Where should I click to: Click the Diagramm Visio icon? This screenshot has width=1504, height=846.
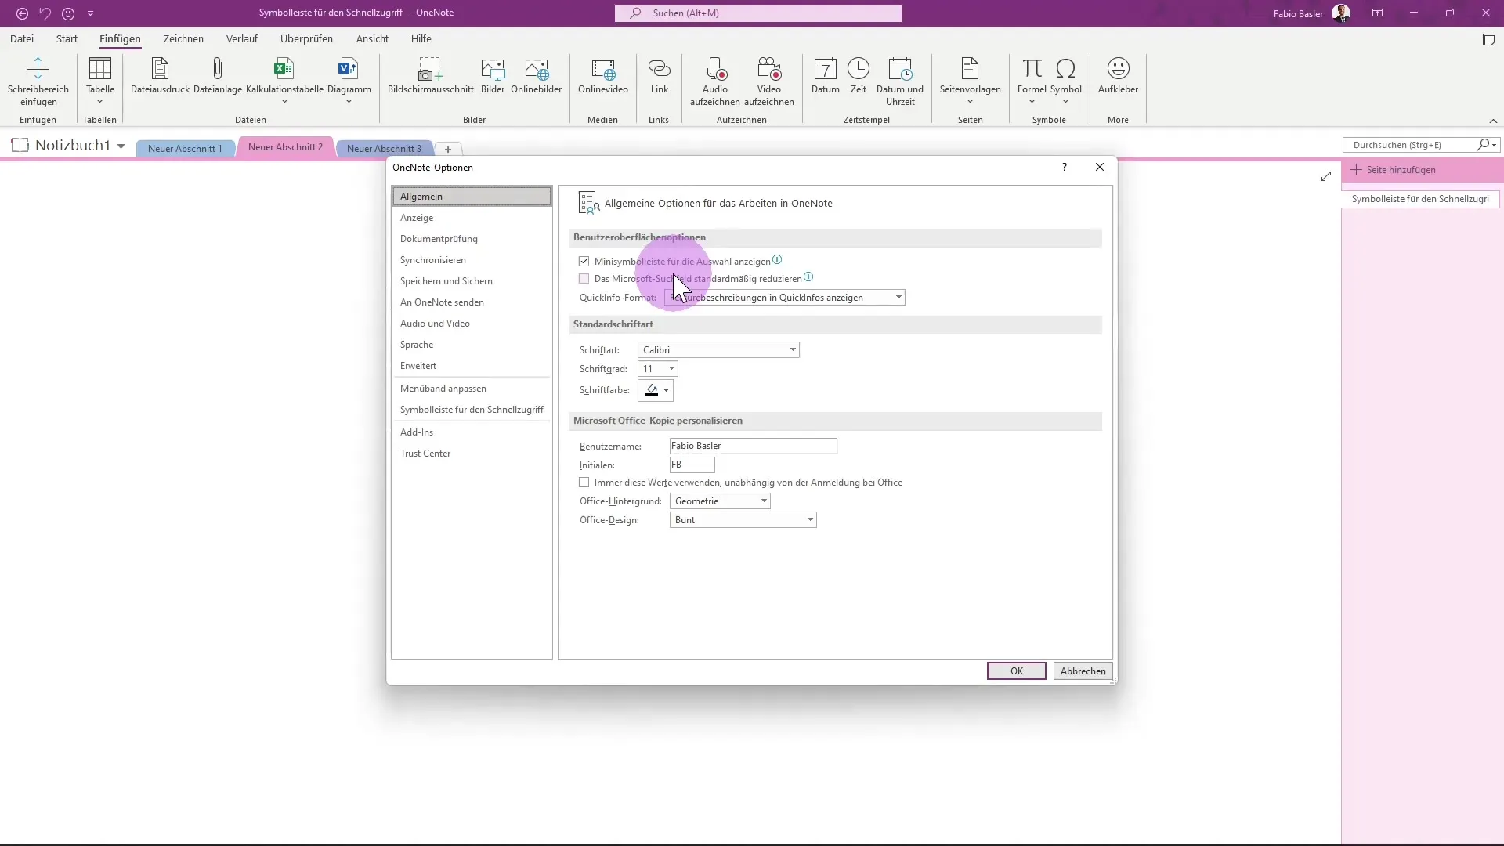[349, 69]
